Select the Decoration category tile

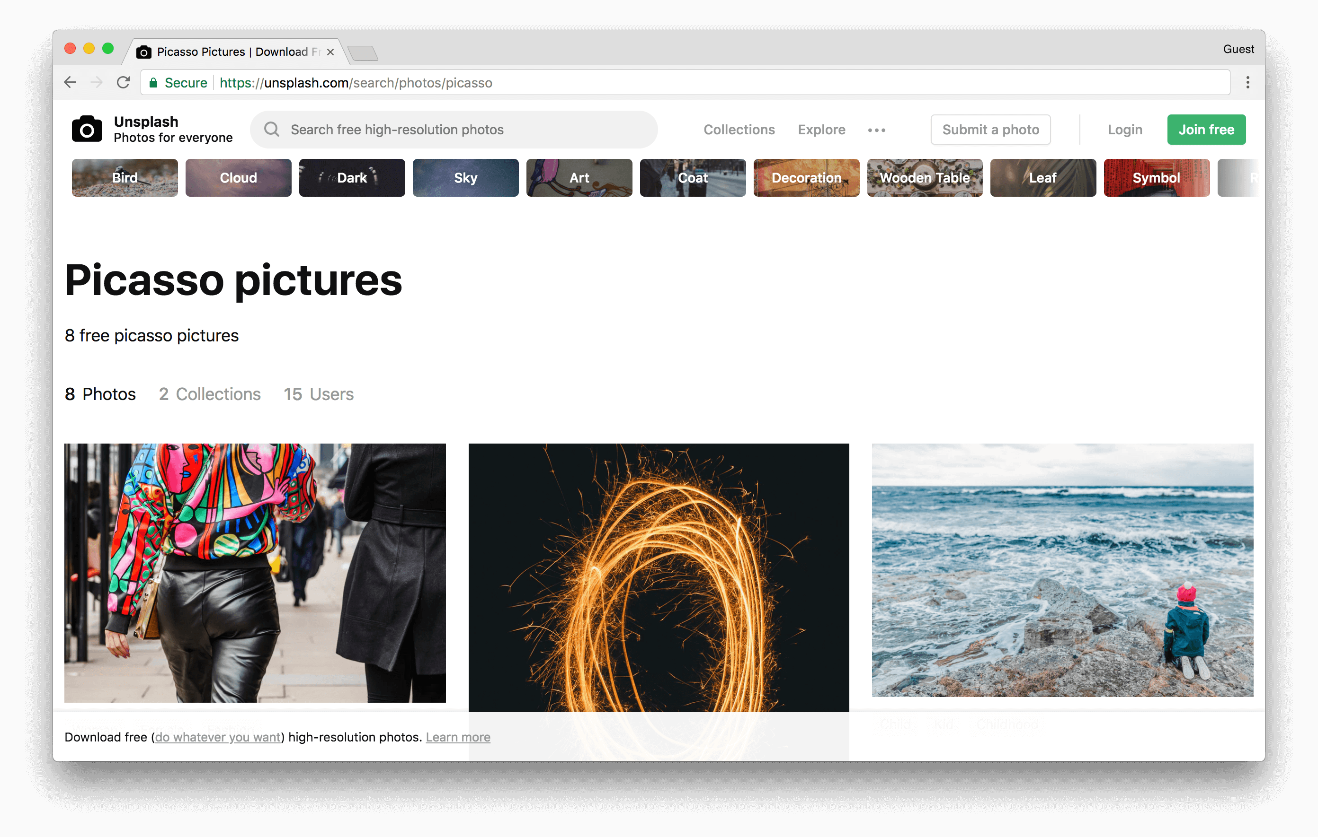806,178
